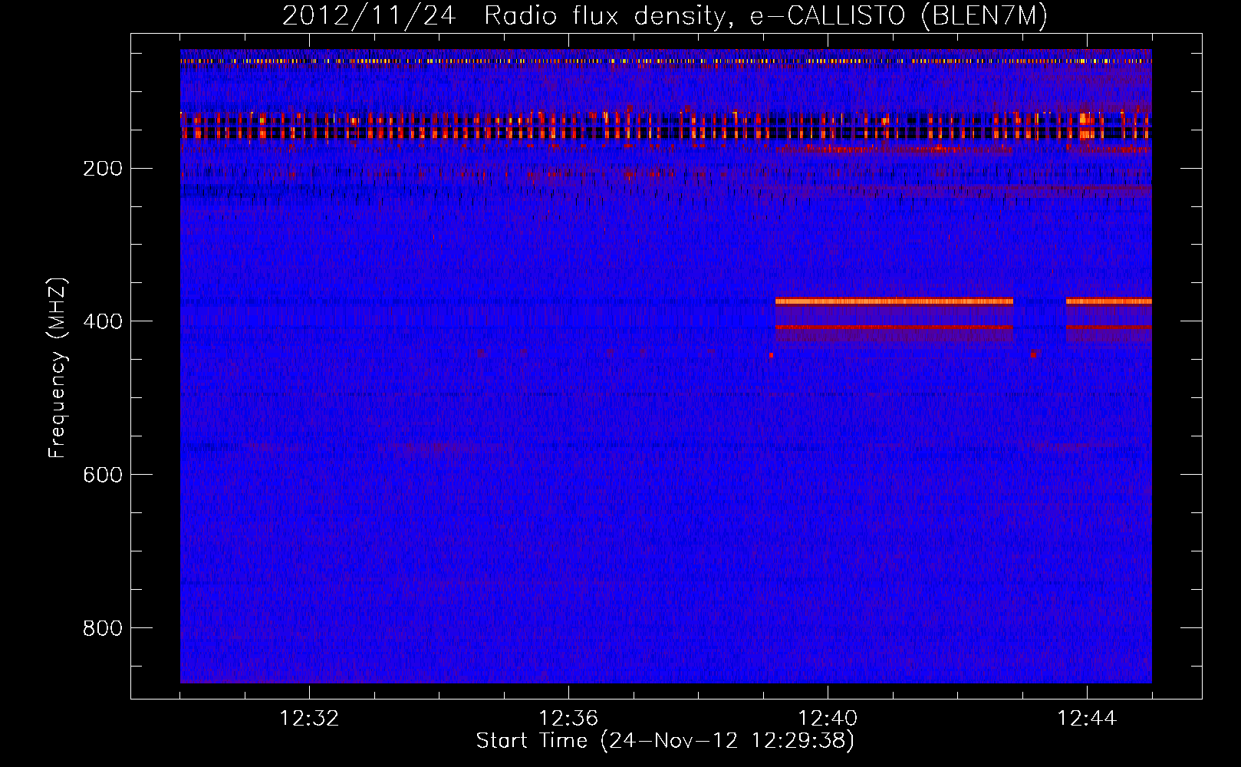The width and height of the screenshot is (1241, 767).
Task: Click the 600 frequency tick label
Action: (103, 475)
